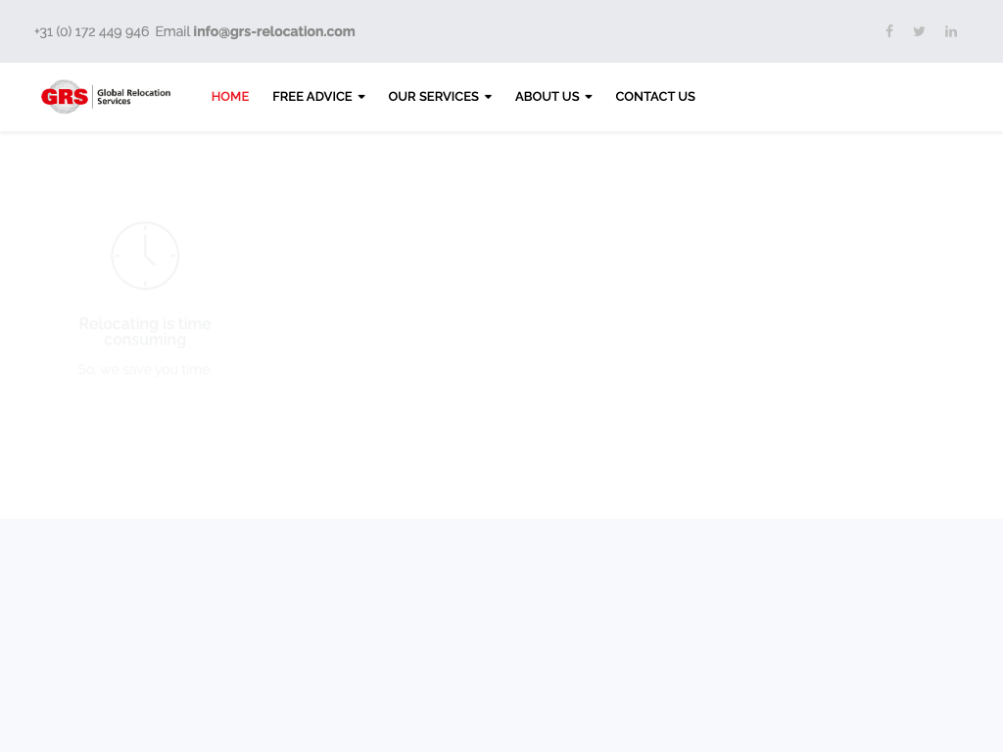Select the ABOUT US menu label
The height and width of the screenshot is (752, 1003).
click(x=547, y=97)
